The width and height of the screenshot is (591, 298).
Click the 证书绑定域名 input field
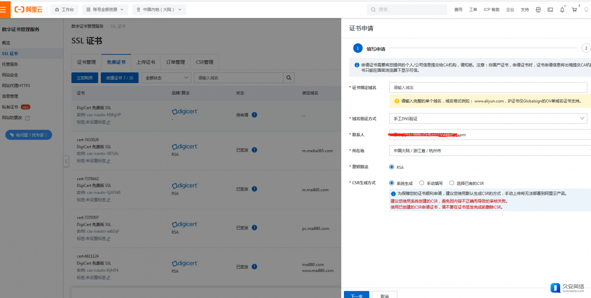coord(488,88)
